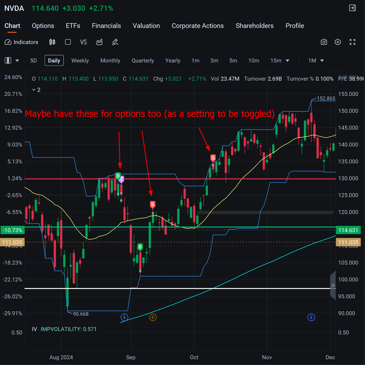
Task: Select the 1m interval
Action: pyautogui.click(x=195, y=61)
